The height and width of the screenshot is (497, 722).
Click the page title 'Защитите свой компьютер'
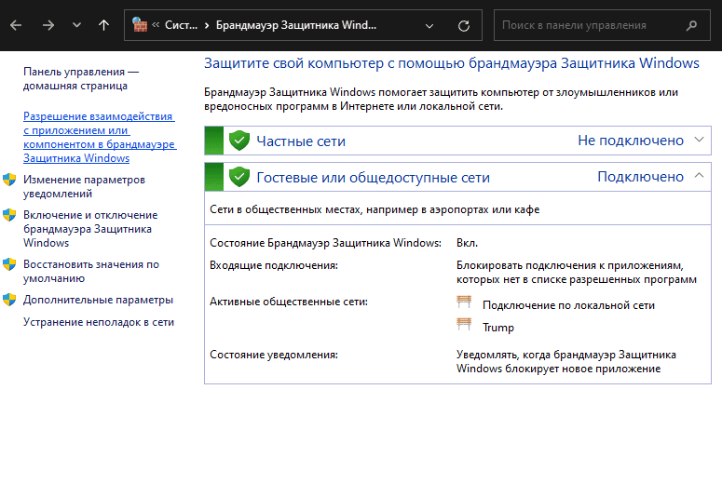(x=451, y=63)
